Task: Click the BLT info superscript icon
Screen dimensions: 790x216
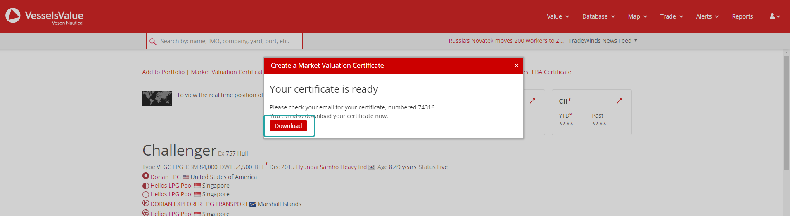Action: (267, 164)
